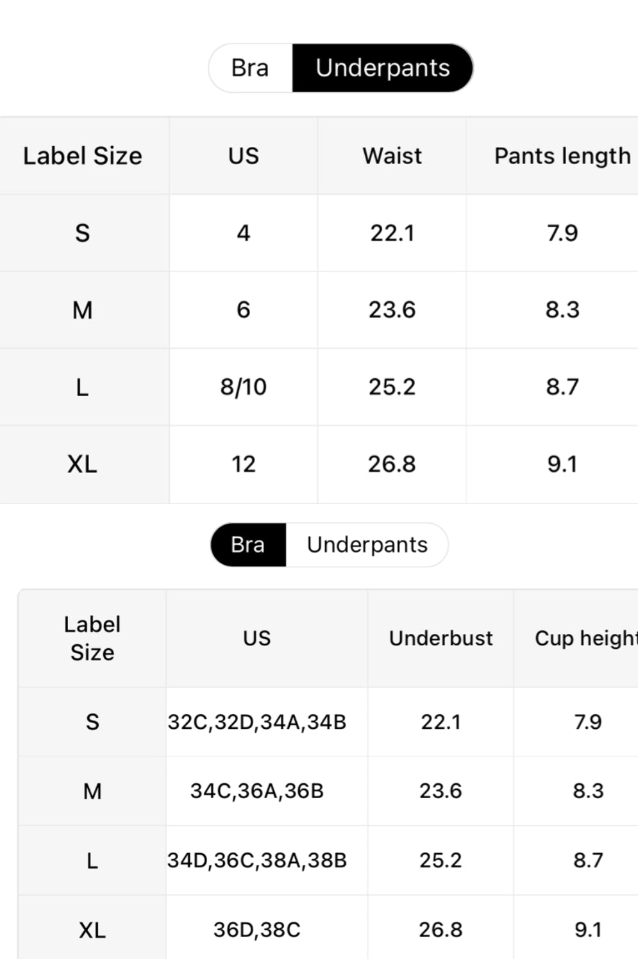Viewport: 638px width, 959px height.
Task: Click the Waist column header
Action: (x=392, y=156)
